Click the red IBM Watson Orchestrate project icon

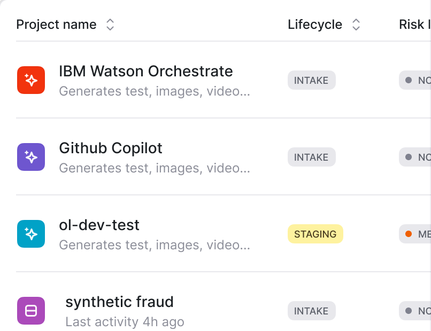coord(31,80)
